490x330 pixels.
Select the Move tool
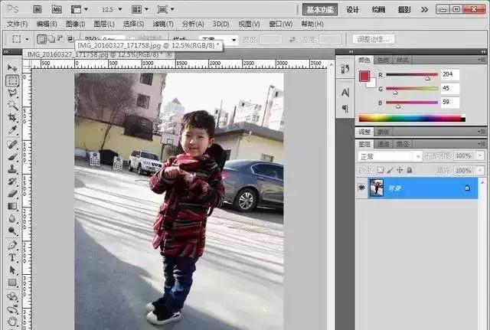tap(12, 67)
